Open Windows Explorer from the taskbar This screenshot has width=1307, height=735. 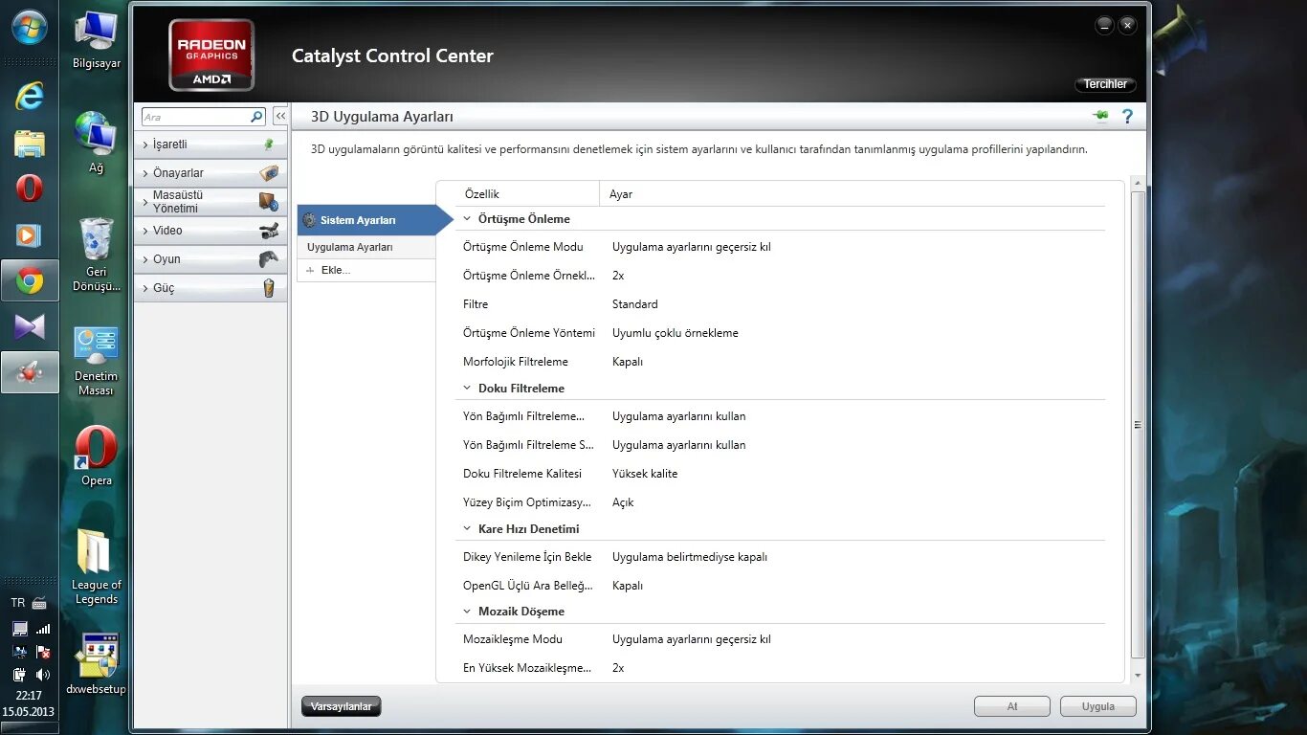point(30,143)
